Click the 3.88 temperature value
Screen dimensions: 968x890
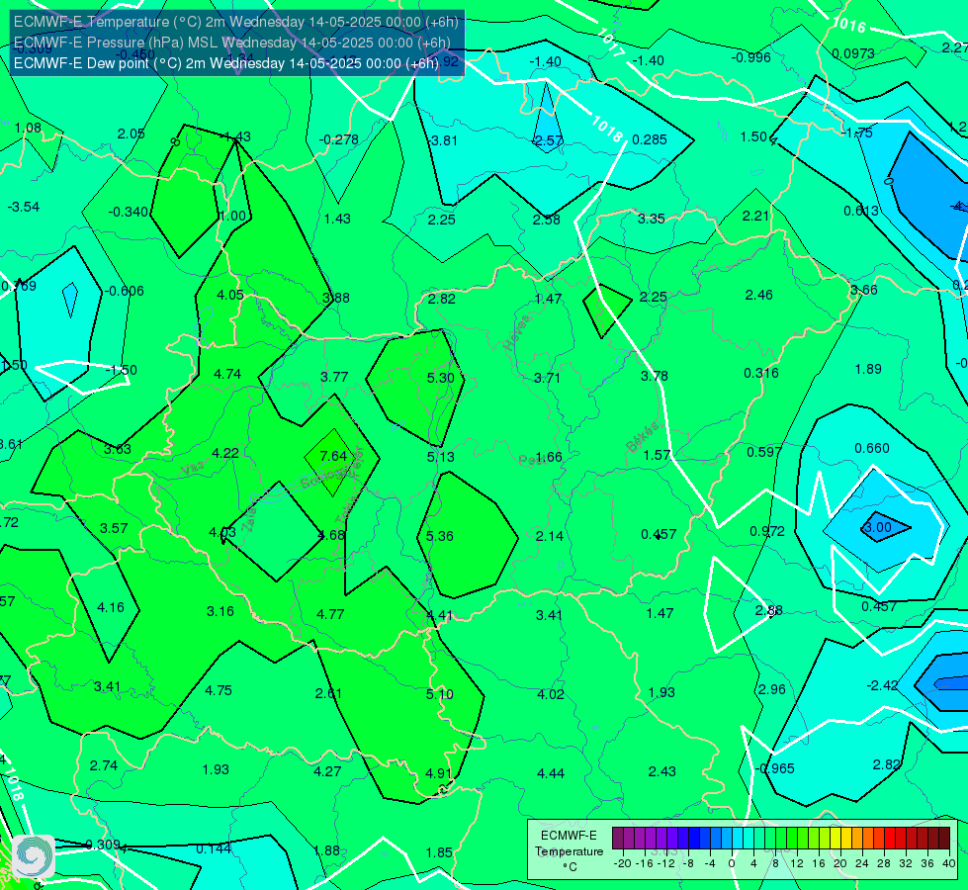click(336, 298)
